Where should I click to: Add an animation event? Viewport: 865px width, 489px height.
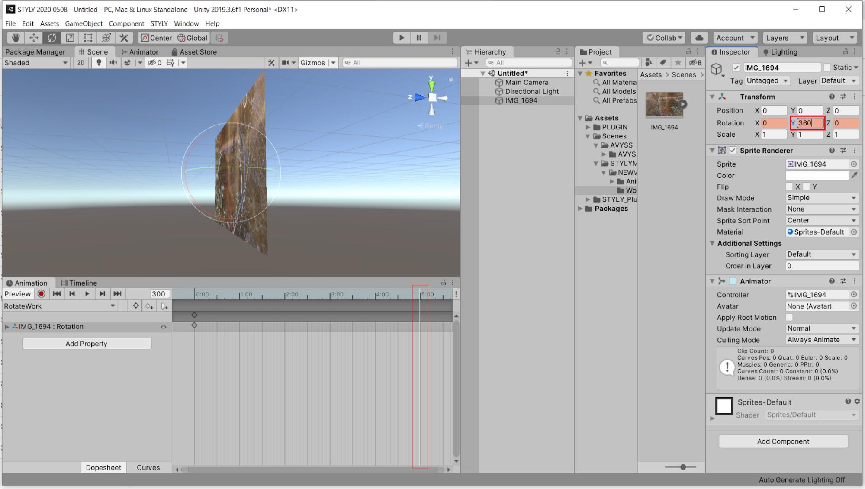click(164, 306)
